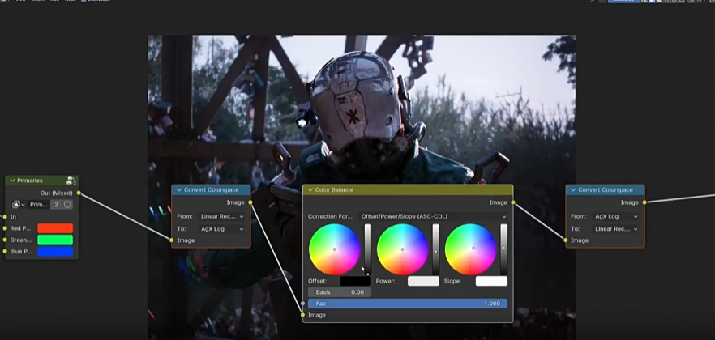Collapse the right Convert Colorspace node
This screenshot has height=340, width=715.
point(572,190)
